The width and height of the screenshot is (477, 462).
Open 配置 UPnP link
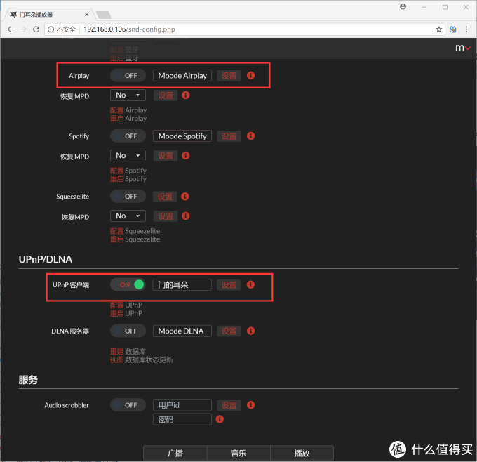point(126,305)
